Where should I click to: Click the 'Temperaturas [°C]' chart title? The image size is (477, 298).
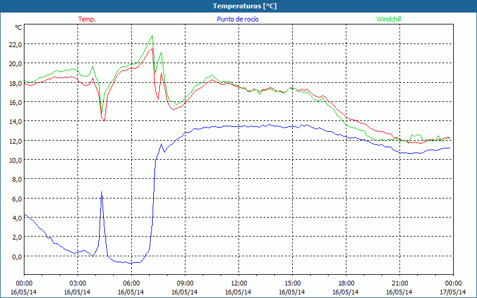pyautogui.click(x=244, y=6)
